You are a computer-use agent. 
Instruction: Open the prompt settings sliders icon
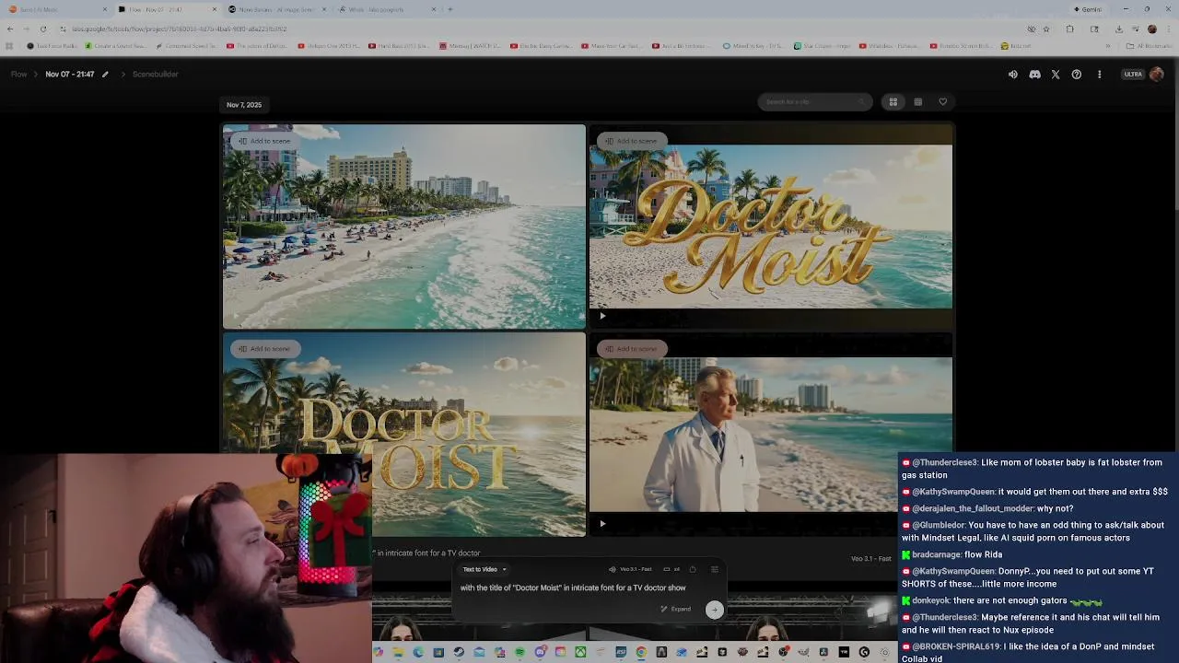click(714, 569)
